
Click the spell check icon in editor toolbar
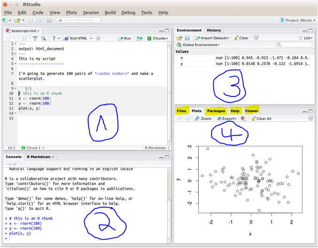point(35,38)
